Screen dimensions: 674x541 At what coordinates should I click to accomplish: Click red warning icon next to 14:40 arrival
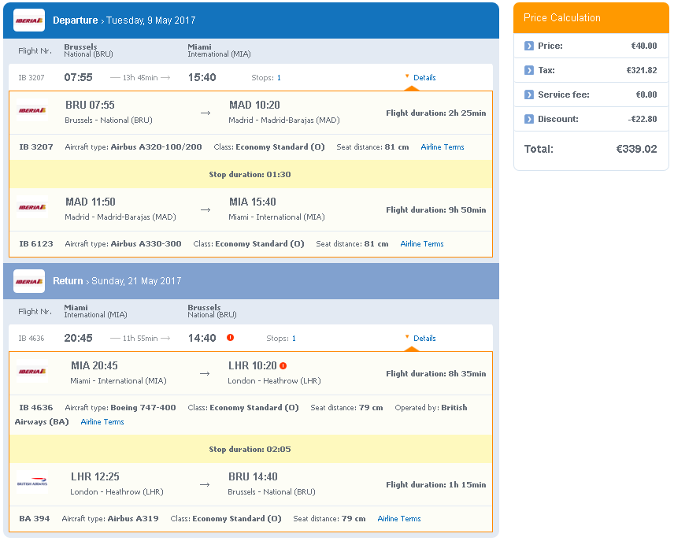point(231,338)
